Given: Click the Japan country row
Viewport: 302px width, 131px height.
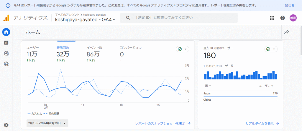Looking at the screenshot, I should pos(240,94).
